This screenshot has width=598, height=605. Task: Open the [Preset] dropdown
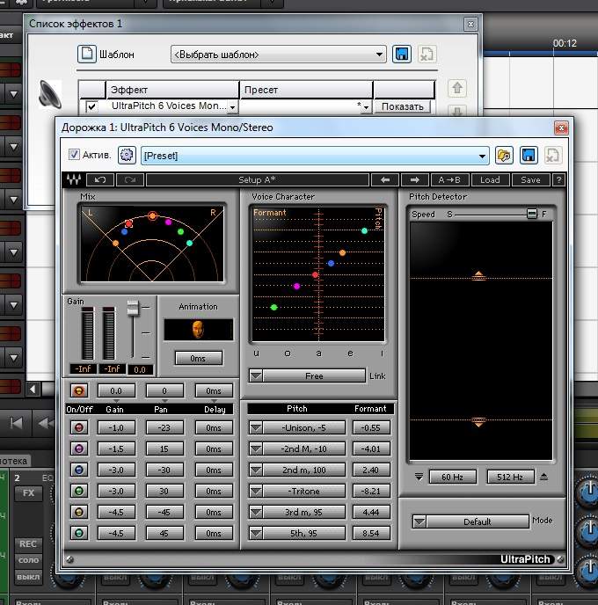pyautogui.click(x=315, y=156)
